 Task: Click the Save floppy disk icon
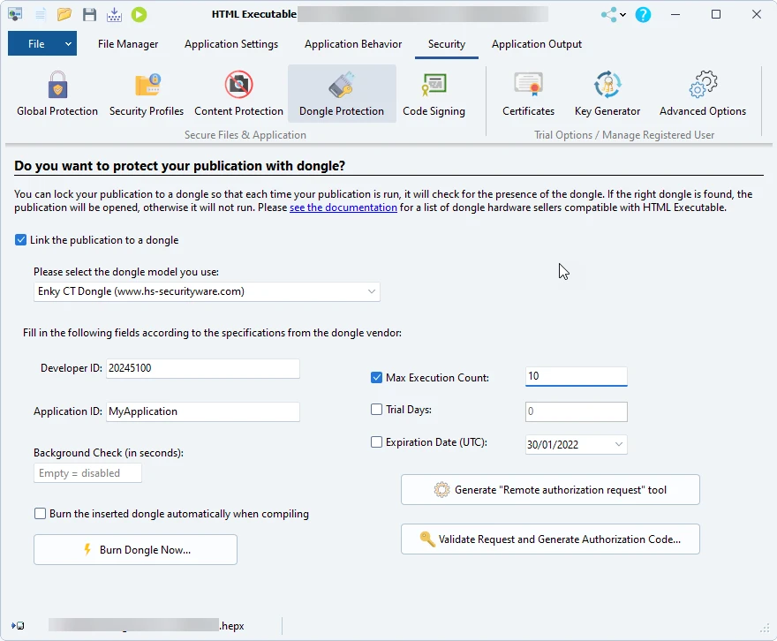(x=89, y=14)
